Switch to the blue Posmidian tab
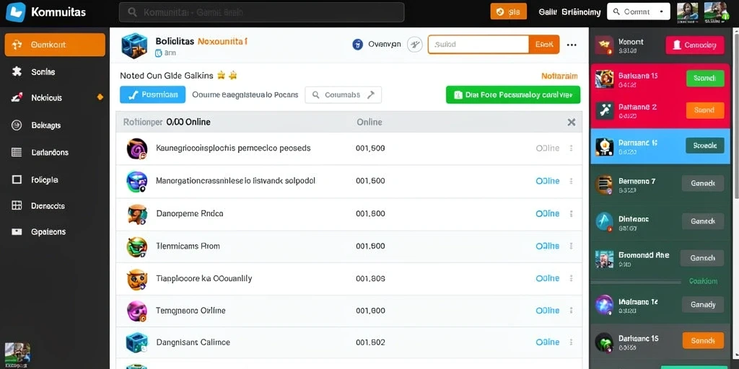This screenshot has height=369, width=739. [153, 94]
